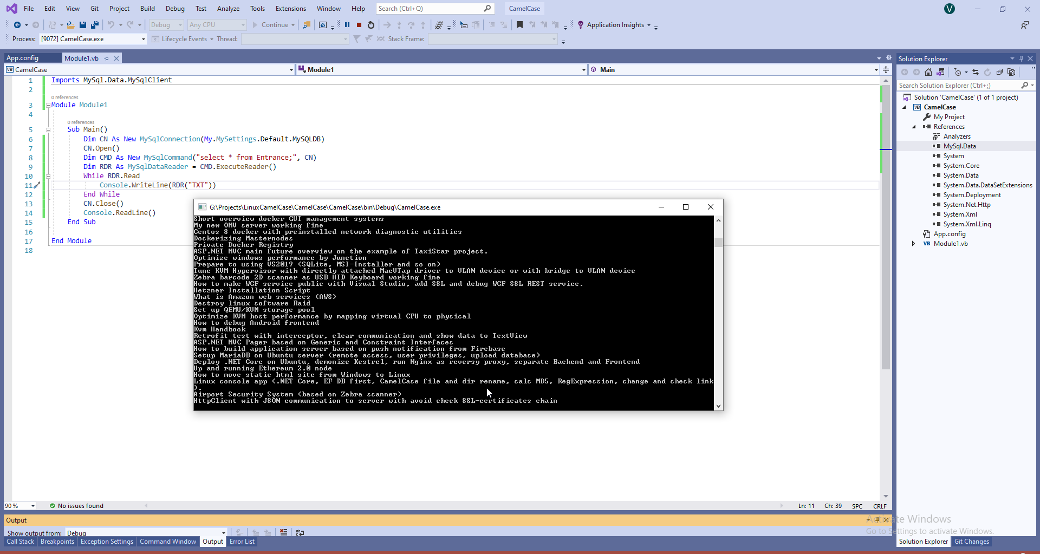Image resolution: width=1040 pixels, height=554 pixels.
Task: Switch to the Error List tab
Action: [x=242, y=542]
